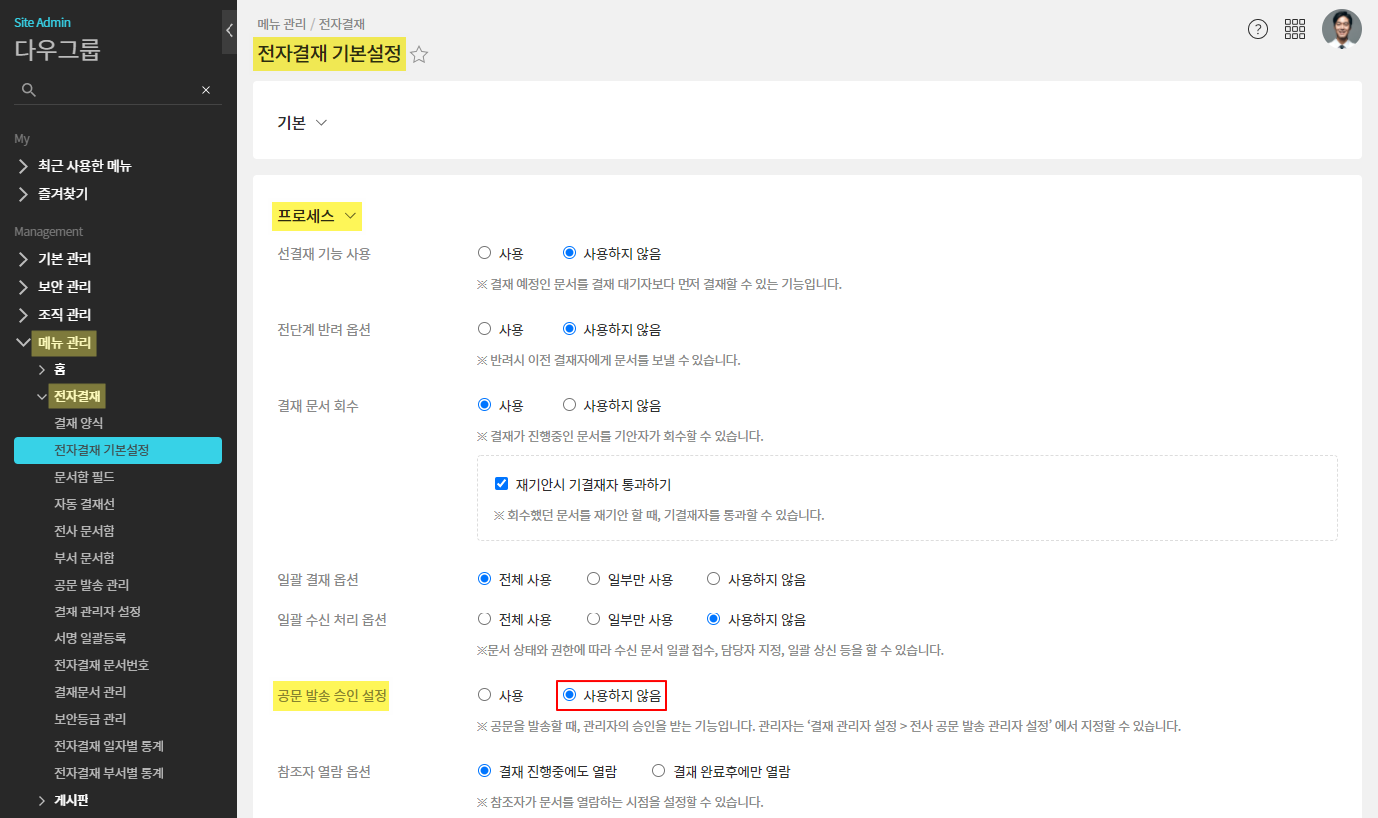Screen dimensions: 1378x818
Task: Clear the sidebar search with X icon
Action: click(x=206, y=90)
